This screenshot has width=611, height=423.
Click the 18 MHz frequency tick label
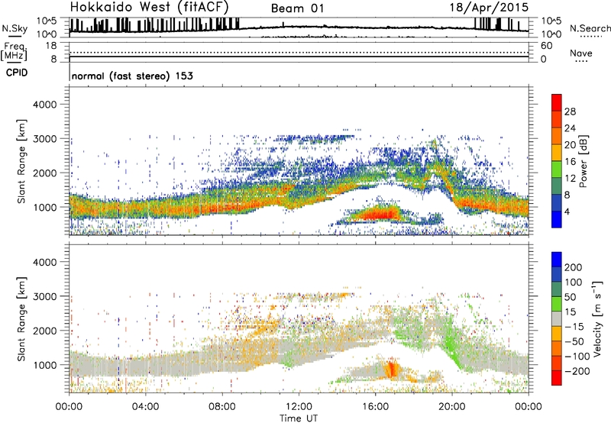(x=51, y=46)
